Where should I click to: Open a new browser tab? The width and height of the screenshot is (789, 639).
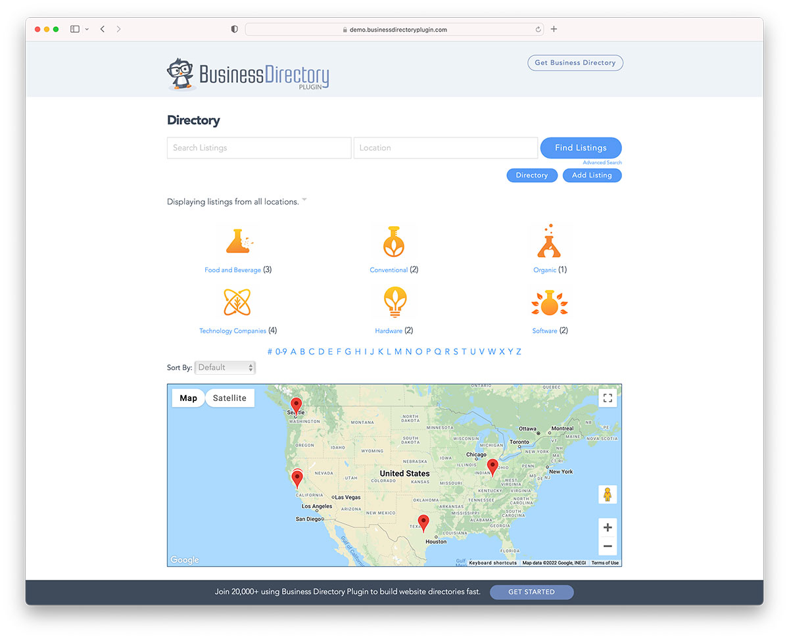(x=554, y=29)
